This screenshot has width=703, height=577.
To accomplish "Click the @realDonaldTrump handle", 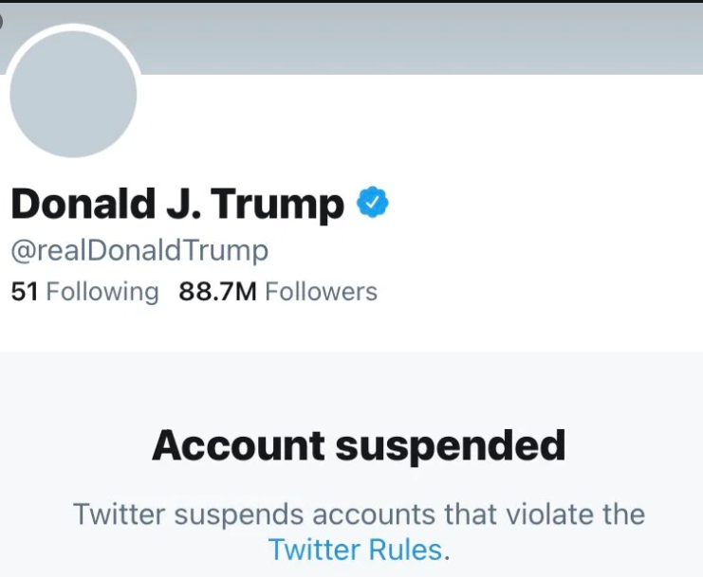I will 139,251.
